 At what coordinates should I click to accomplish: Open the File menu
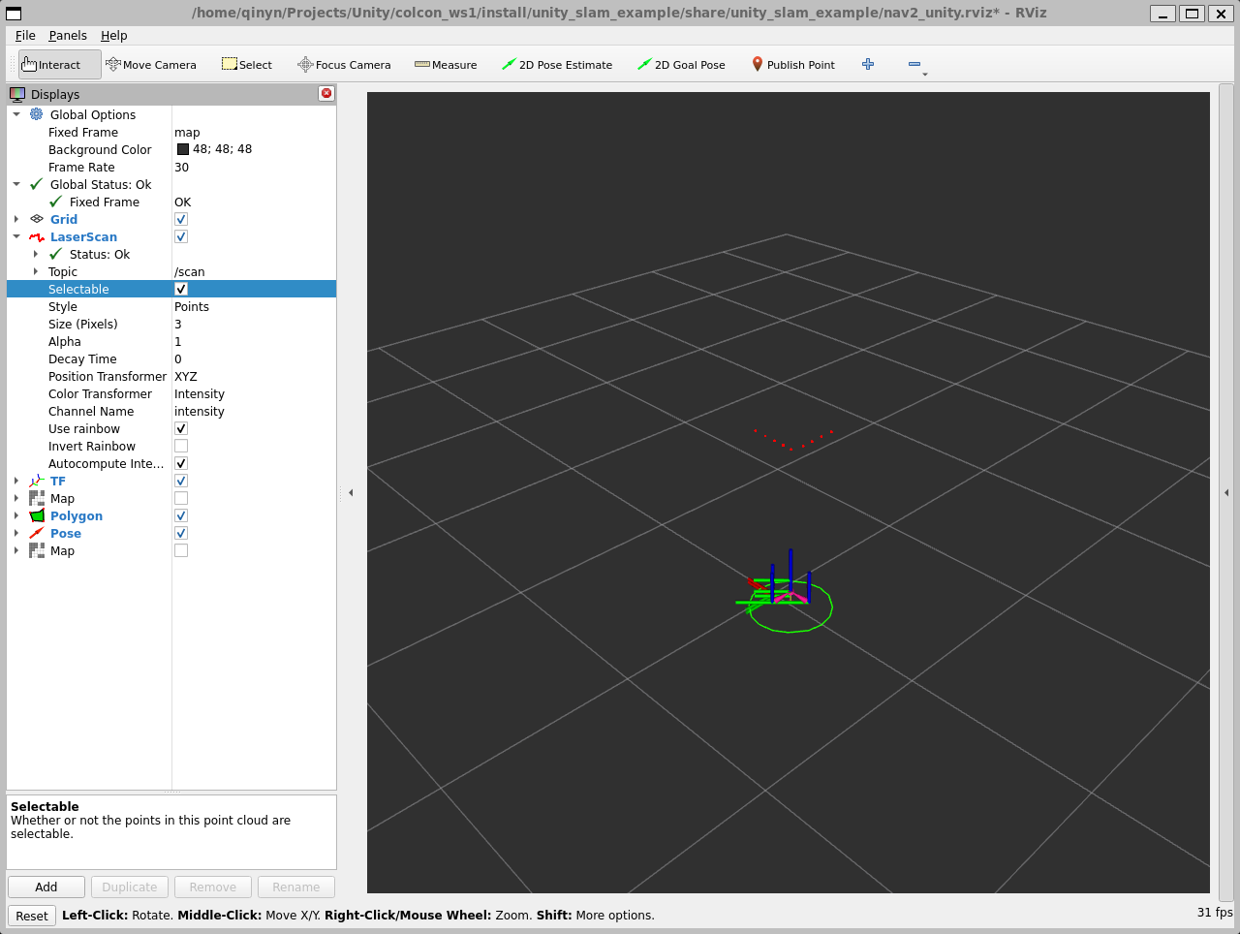pos(25,35)
